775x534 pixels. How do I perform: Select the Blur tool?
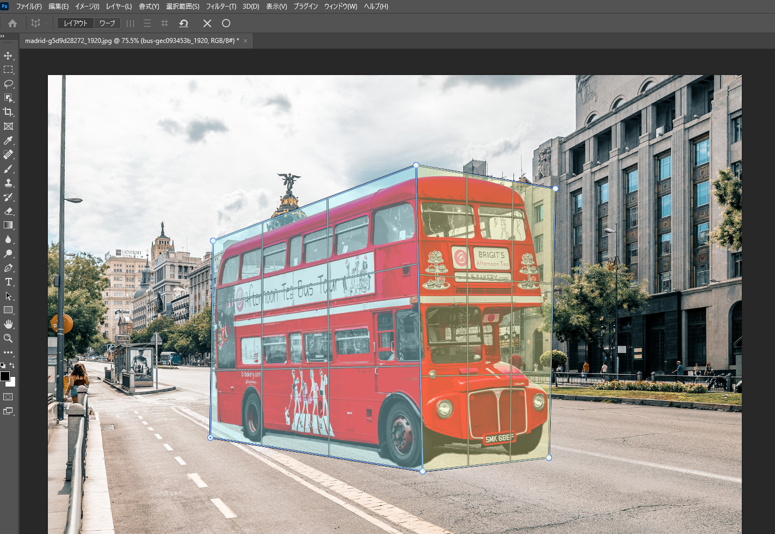[8, 239]
